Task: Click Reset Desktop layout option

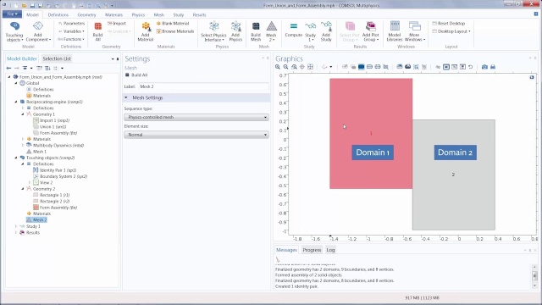Action: [449, 23]
